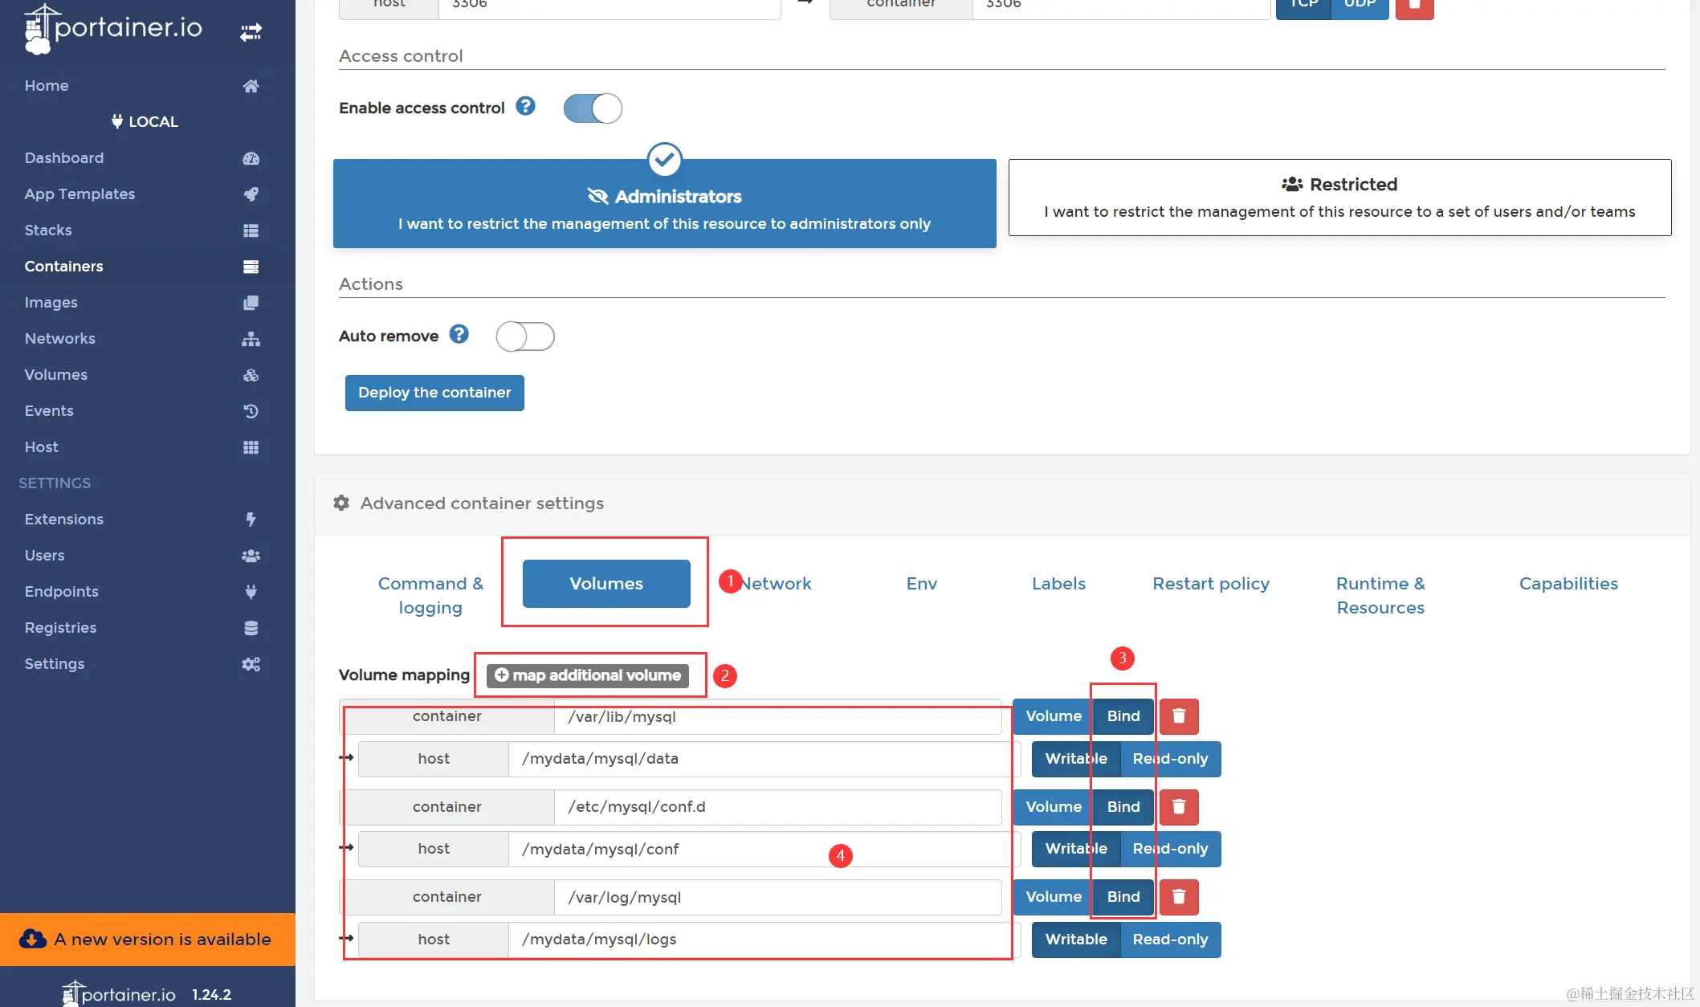Viewport: 1700px width, 1007px height.
Task: Click the Events history icon
Action: tap(251, 411)
